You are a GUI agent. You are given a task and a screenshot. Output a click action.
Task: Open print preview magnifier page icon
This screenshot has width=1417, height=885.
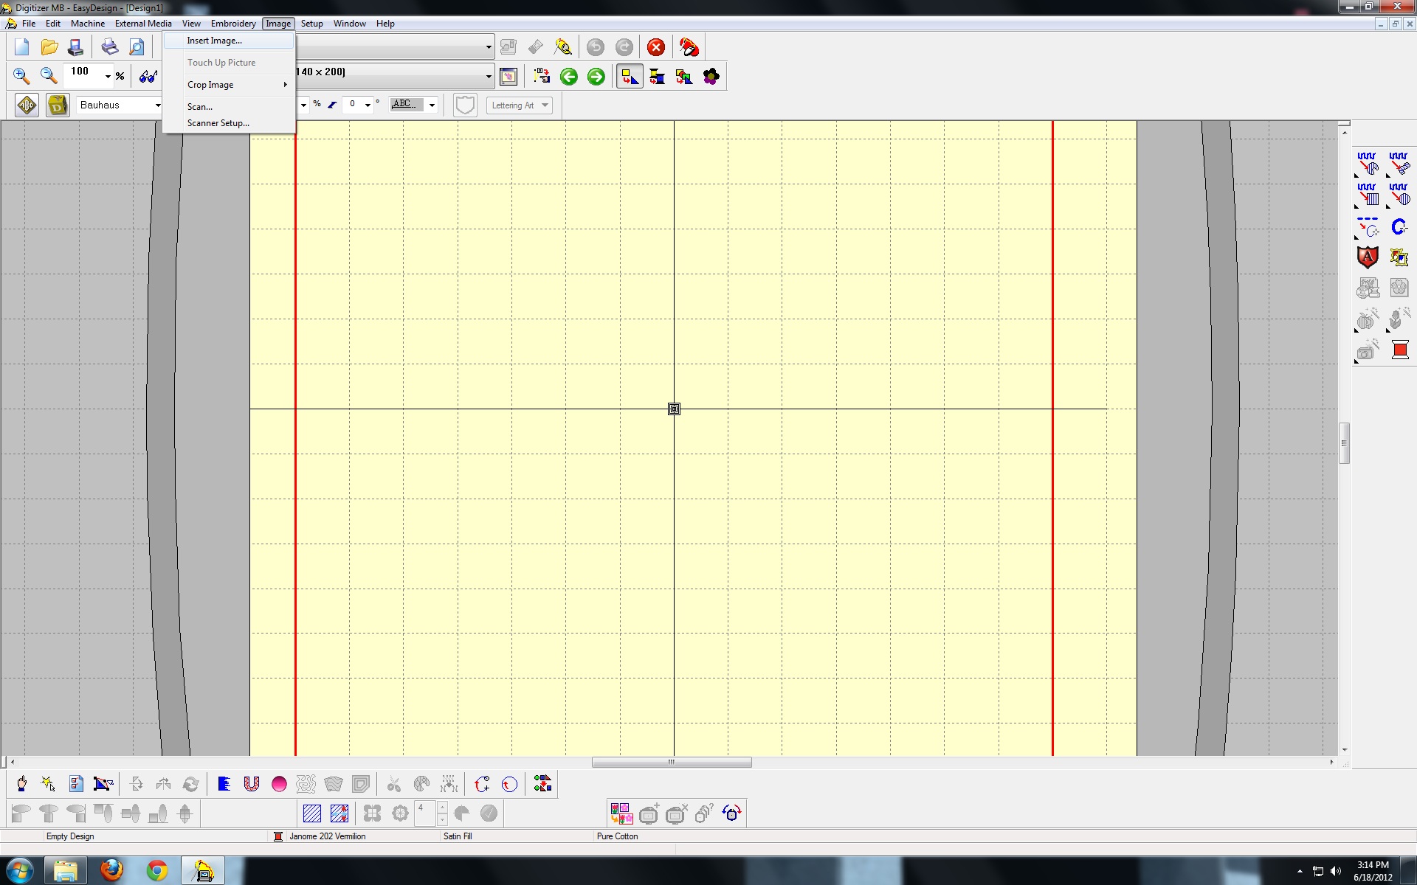137,48
